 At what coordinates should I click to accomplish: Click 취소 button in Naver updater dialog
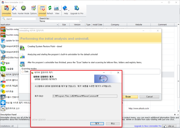click(113, 124)
